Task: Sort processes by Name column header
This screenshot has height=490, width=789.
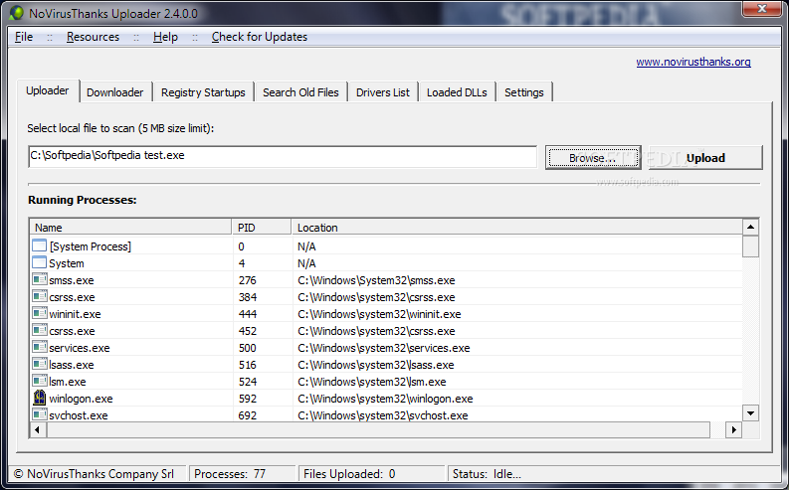Action: point(130,228)
